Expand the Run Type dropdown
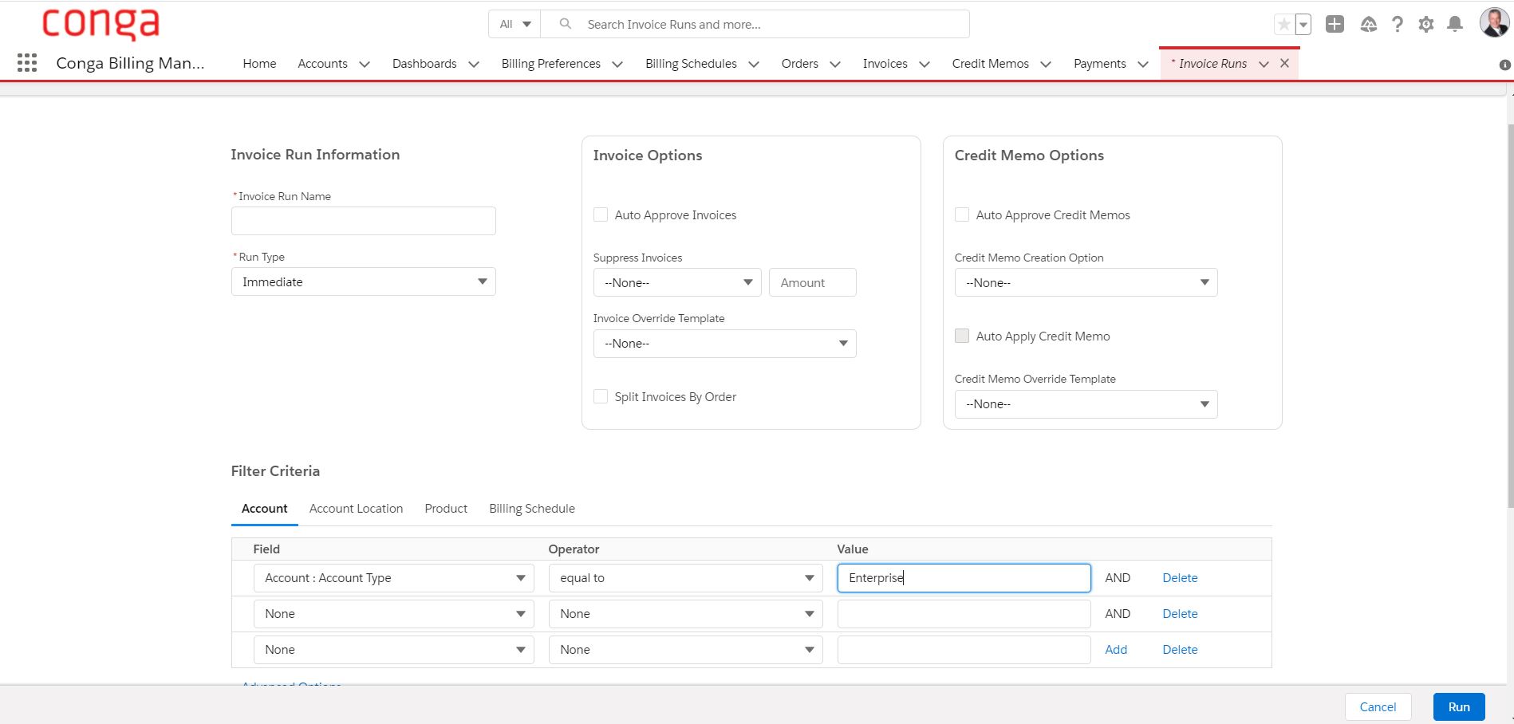 pyautogui.click(x=363, y=281)
